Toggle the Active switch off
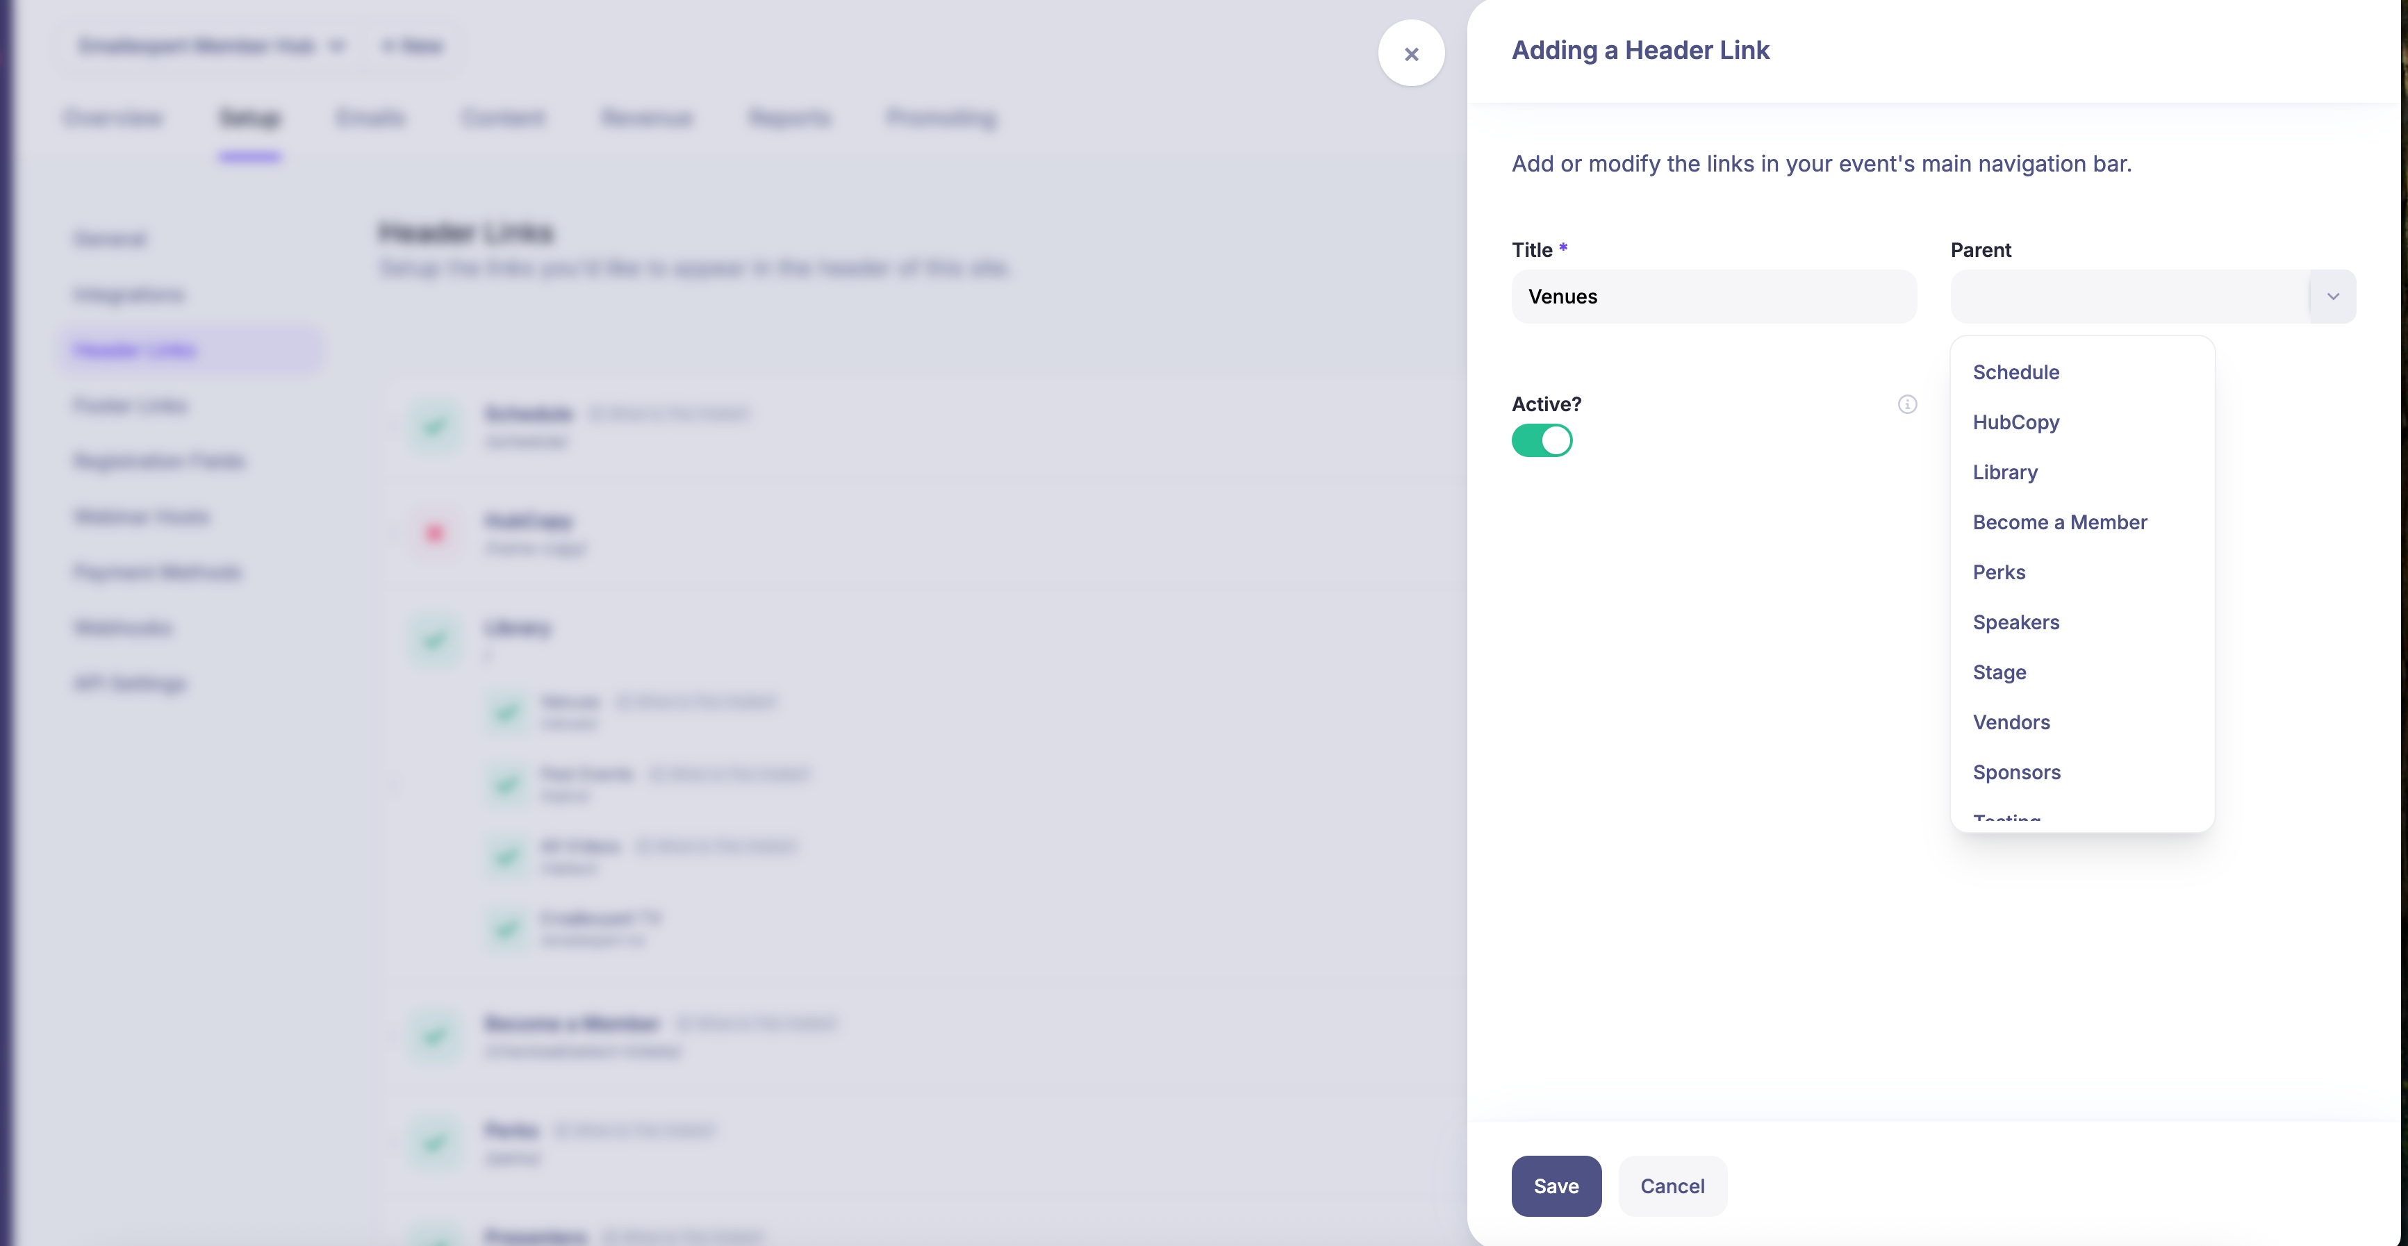Viewport: 2408px width, 1246px height. pos(1542,440)
